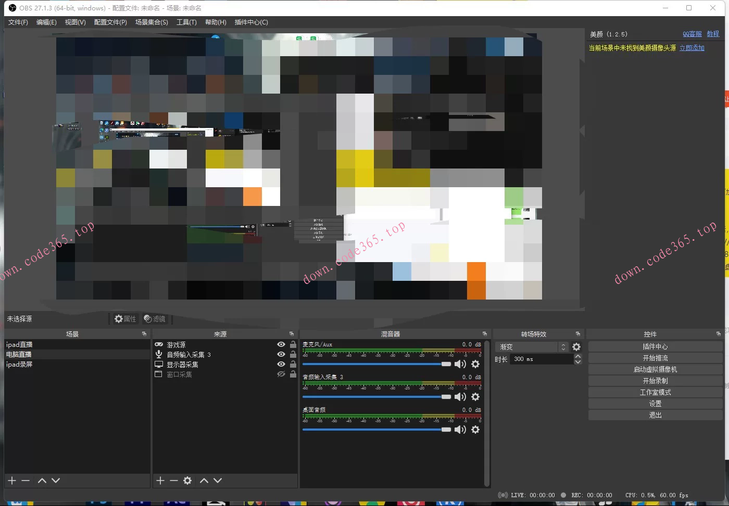The width and height of the screenshot is (729, 506).
Task: Move the source down in the 来源 list
Action: (218, 481)
